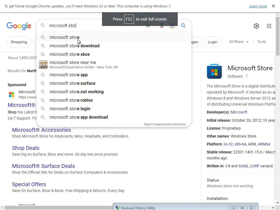Follow the XAML language link
The width and height of the screenshot is (280, 210).
243,166
